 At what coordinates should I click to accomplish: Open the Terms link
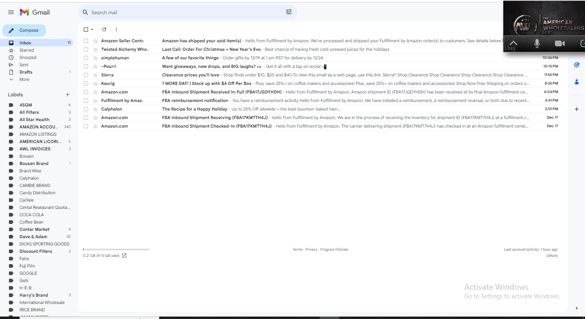(297, 250)
